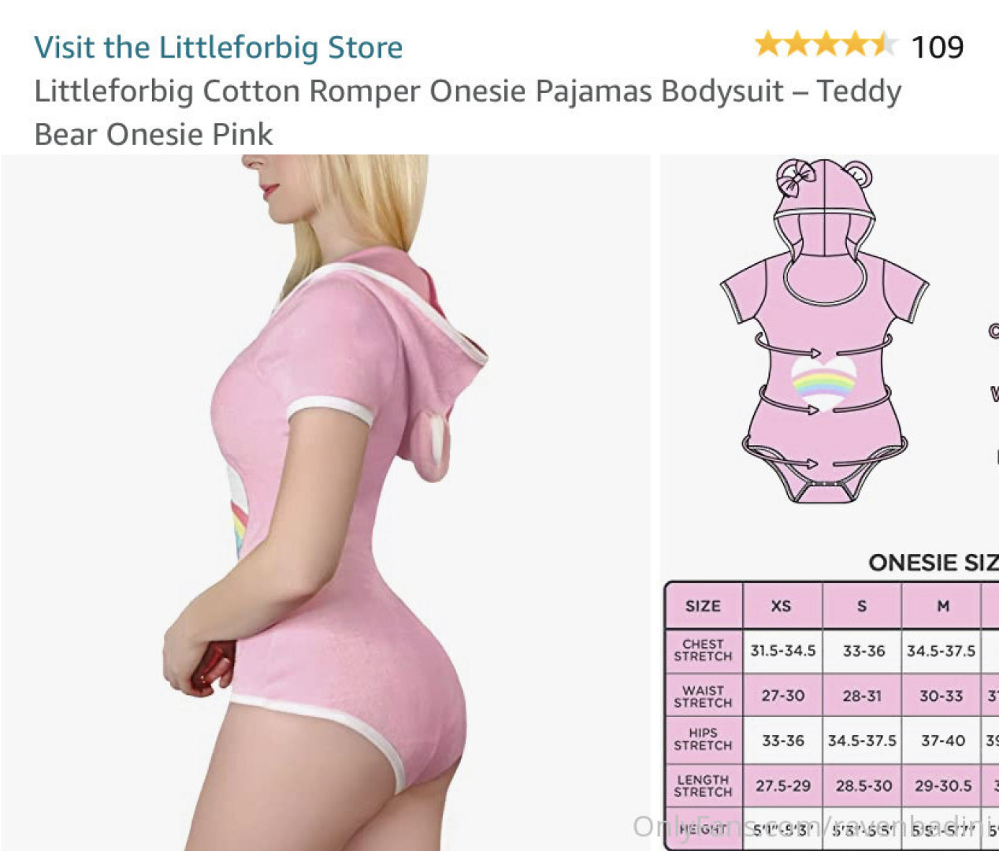Click the M column header in size table
Screen dimensions: 999x851
coord(942,606)
